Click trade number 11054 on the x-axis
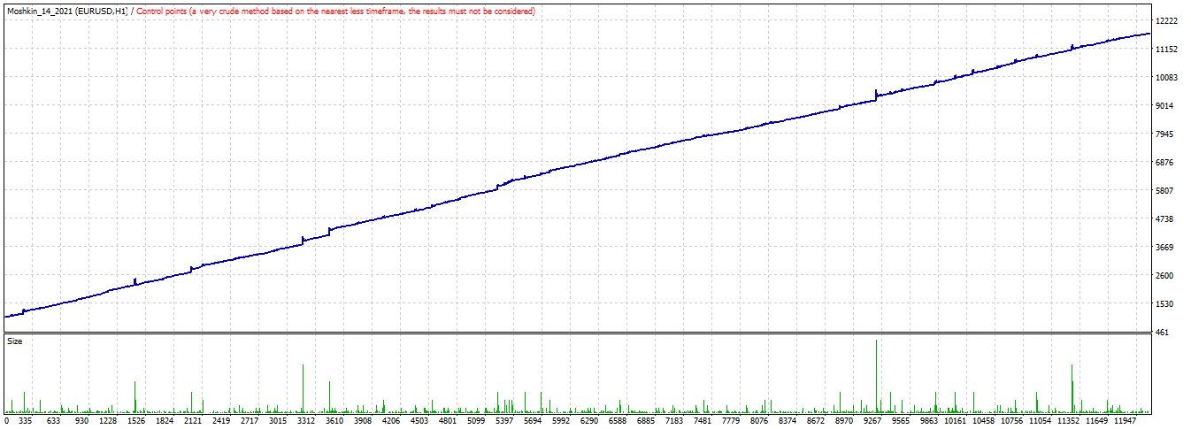Image resolution: width=1191 pixels, height=429 pixels. pos(1041,422)
